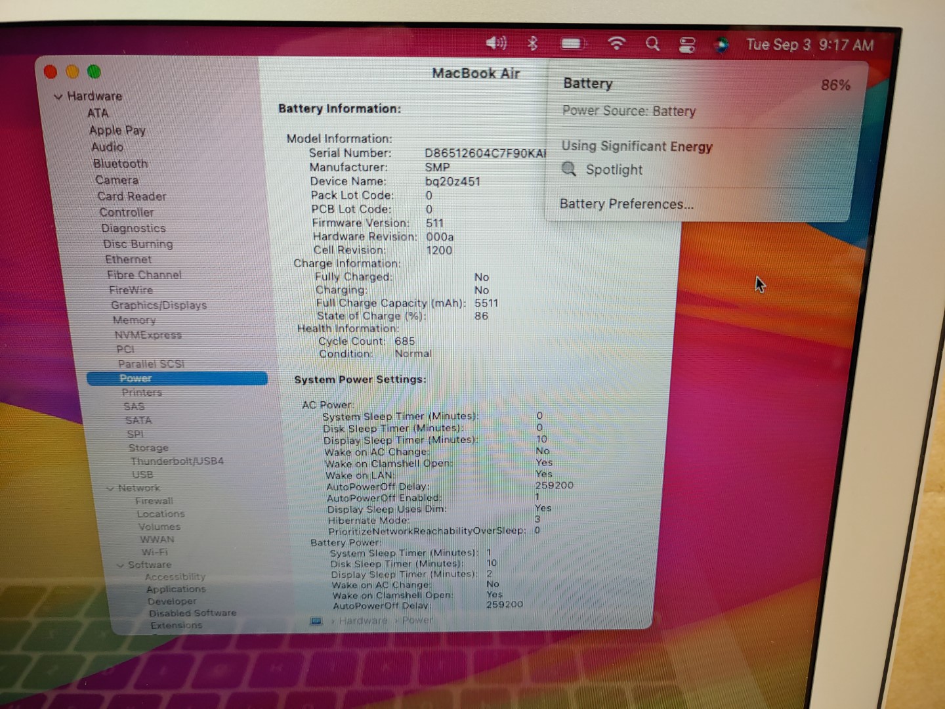Select Apple Pay in the sidebar
This screenshot has height=709, width=945.
point(117,130)
